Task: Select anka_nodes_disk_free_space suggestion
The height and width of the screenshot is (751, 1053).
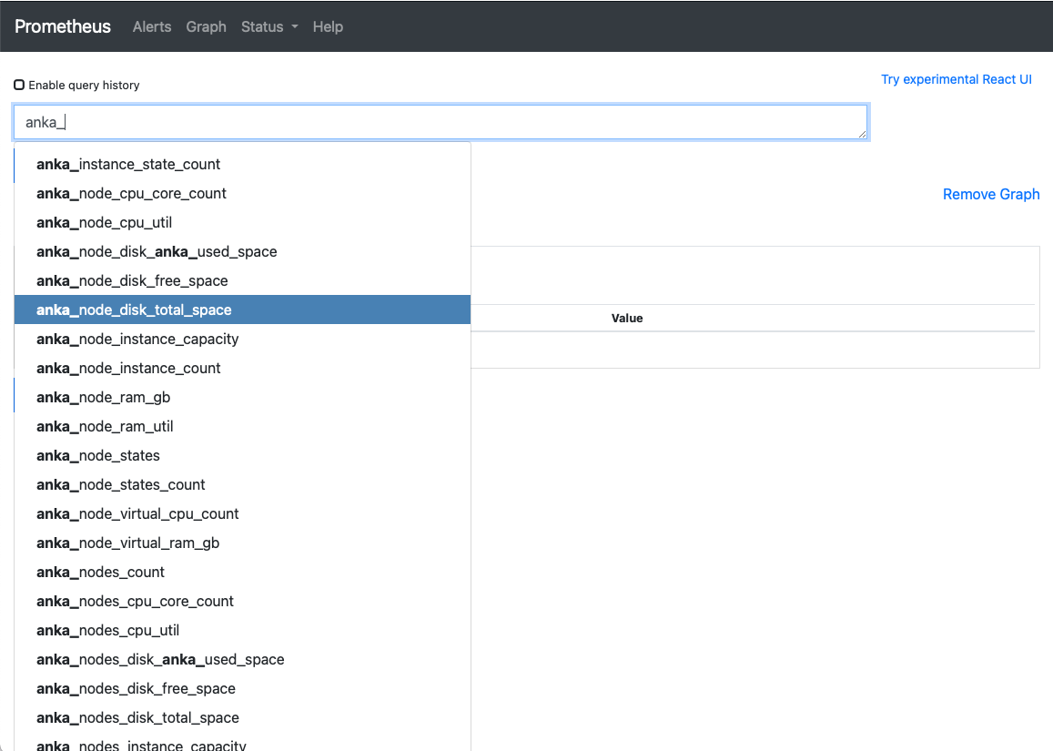Action: click(136, 688)
